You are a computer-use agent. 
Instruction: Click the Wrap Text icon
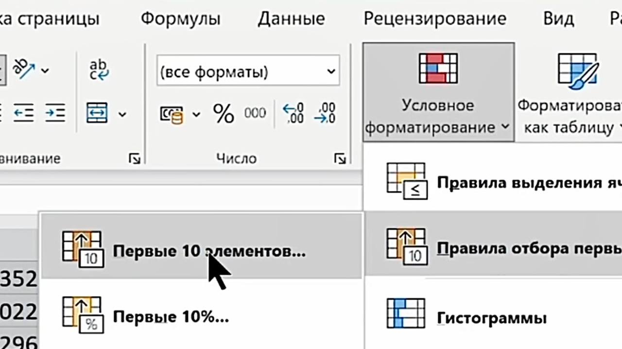[99, 70]
